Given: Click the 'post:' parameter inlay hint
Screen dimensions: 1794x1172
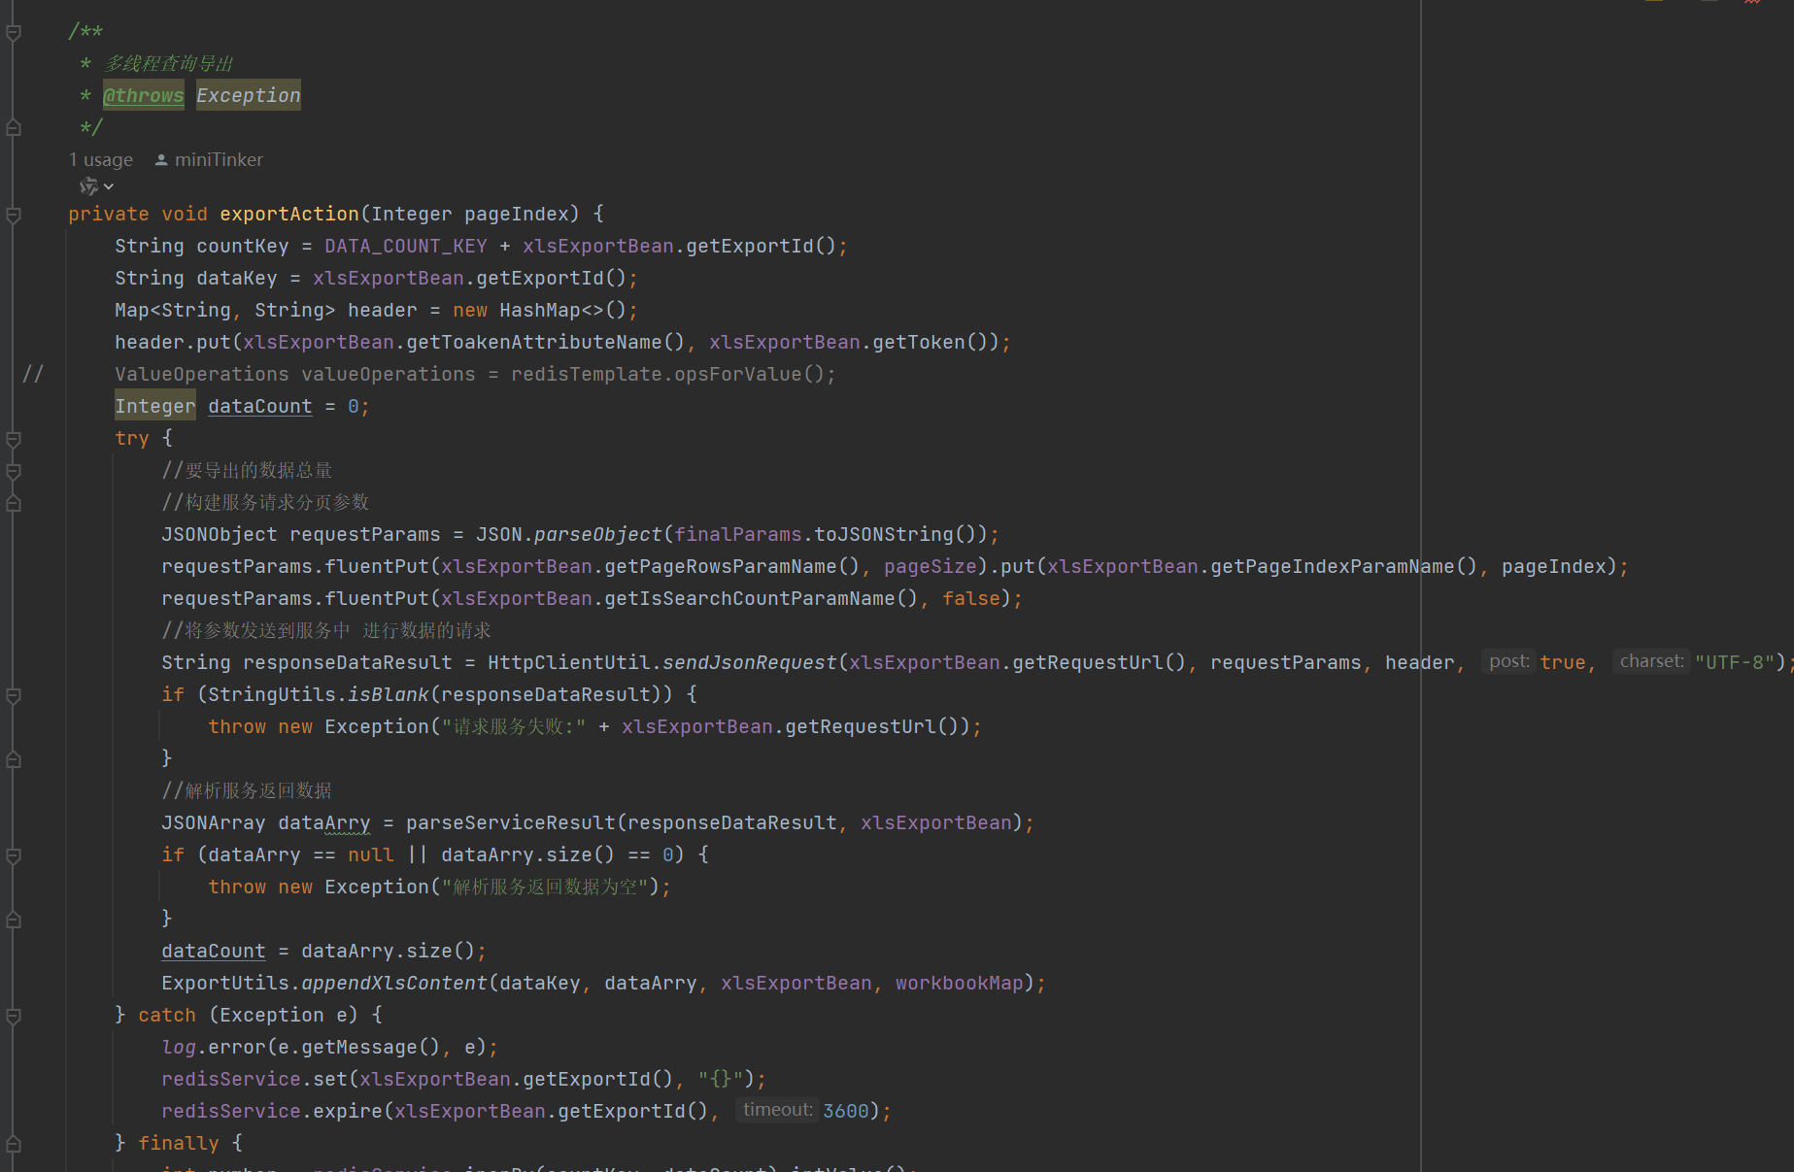Looking at the screenshot, I should pos(1508,661).
